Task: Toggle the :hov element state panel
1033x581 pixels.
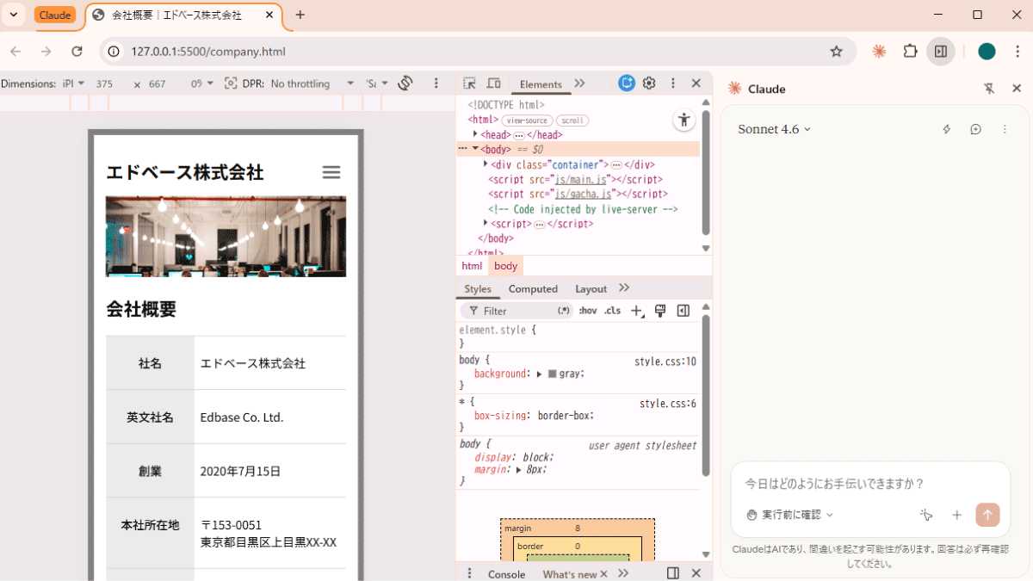Action: click(x=588, y=311)
